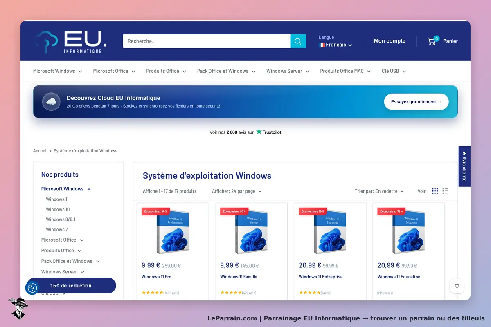This screenshot has height=327, width=491.
Task: Expand the Windows Server nav menu
Action: tap(288, 71)
